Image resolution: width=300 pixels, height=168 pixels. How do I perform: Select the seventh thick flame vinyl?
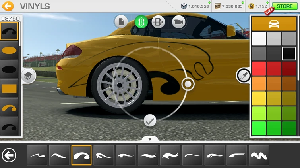click(170, 155)
